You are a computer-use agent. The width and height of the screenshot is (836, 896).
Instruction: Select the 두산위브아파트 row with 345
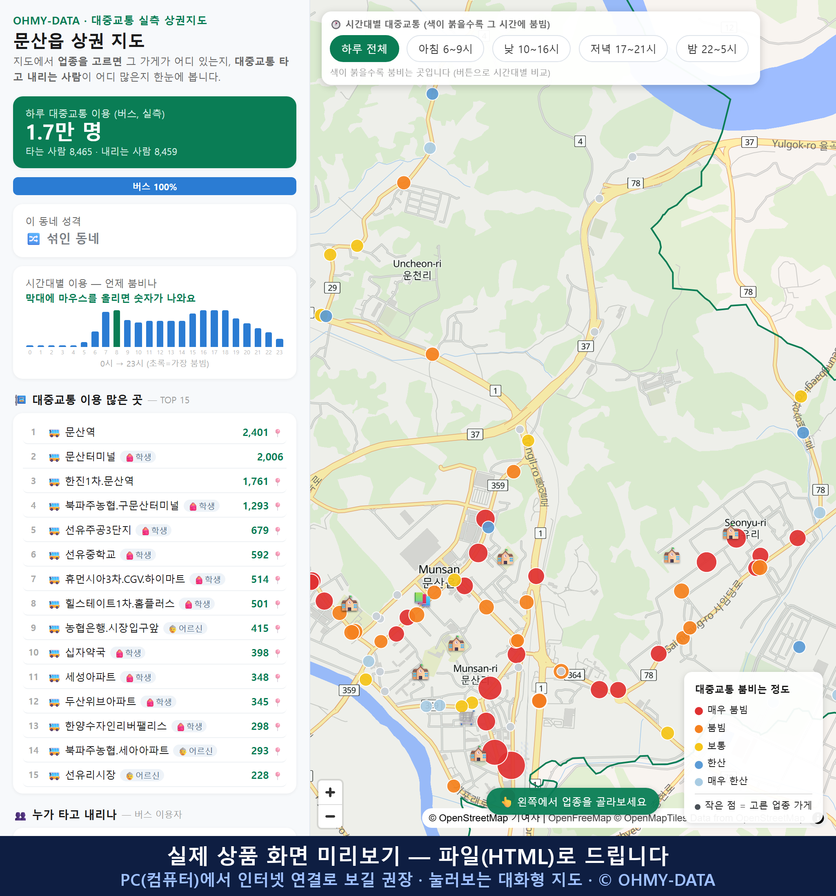(x=155, y=702)
